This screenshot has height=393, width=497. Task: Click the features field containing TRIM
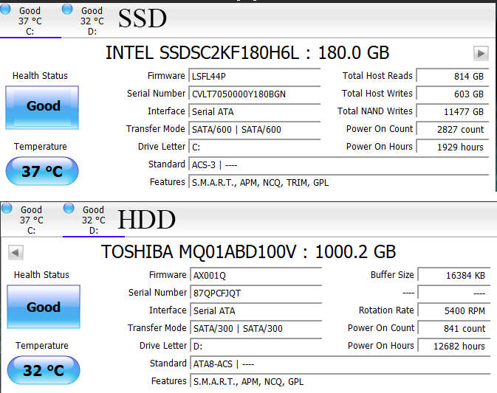(339, 183)
